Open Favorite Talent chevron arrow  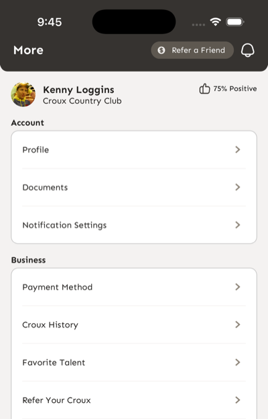click(x=237, y=362)
